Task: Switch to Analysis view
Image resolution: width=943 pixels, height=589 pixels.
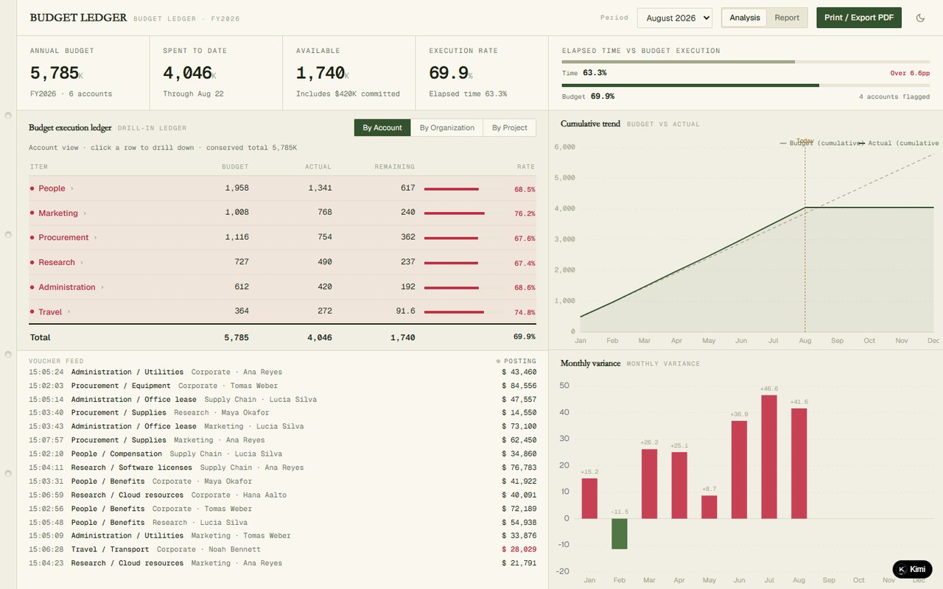Action: tap(745, 18)
